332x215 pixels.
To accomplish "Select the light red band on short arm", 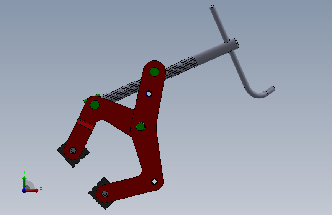I will pos(85,124).
